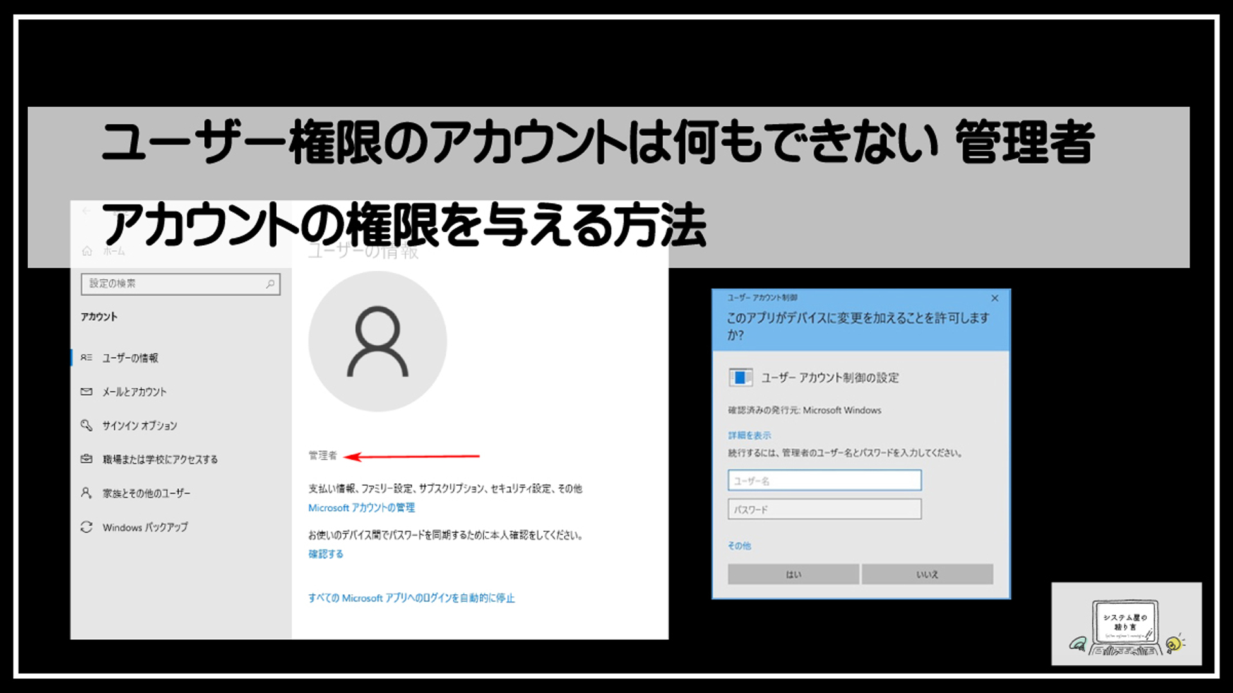Click the ホーム label in sidebar
Screen dimensions: 1233x693
pos(114,251)
